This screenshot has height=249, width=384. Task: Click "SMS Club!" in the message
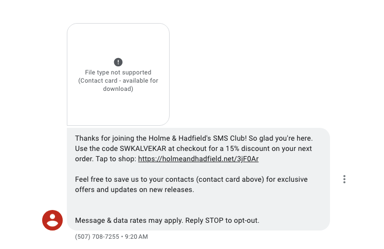click(230, 138)
